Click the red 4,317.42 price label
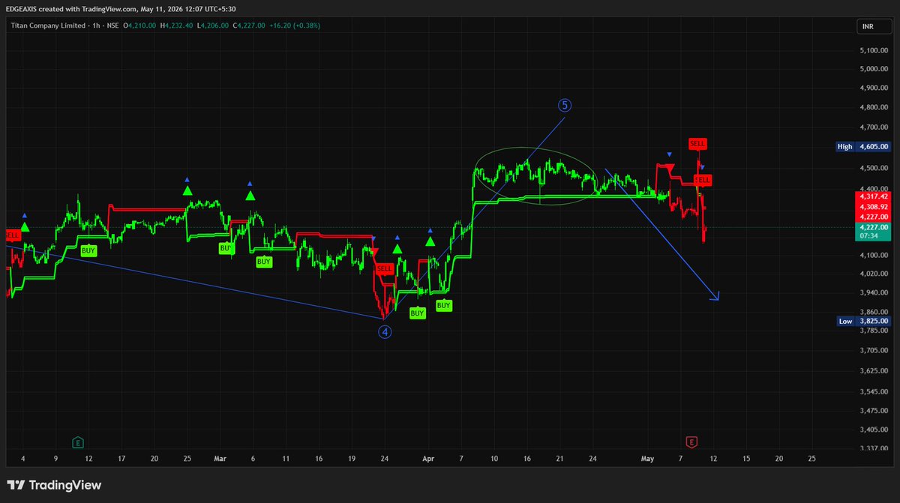 point(873,196)
